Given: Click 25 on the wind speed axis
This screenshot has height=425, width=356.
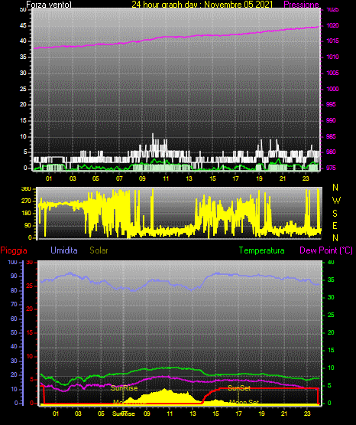Looking at the screenshot, I should 23,89.
